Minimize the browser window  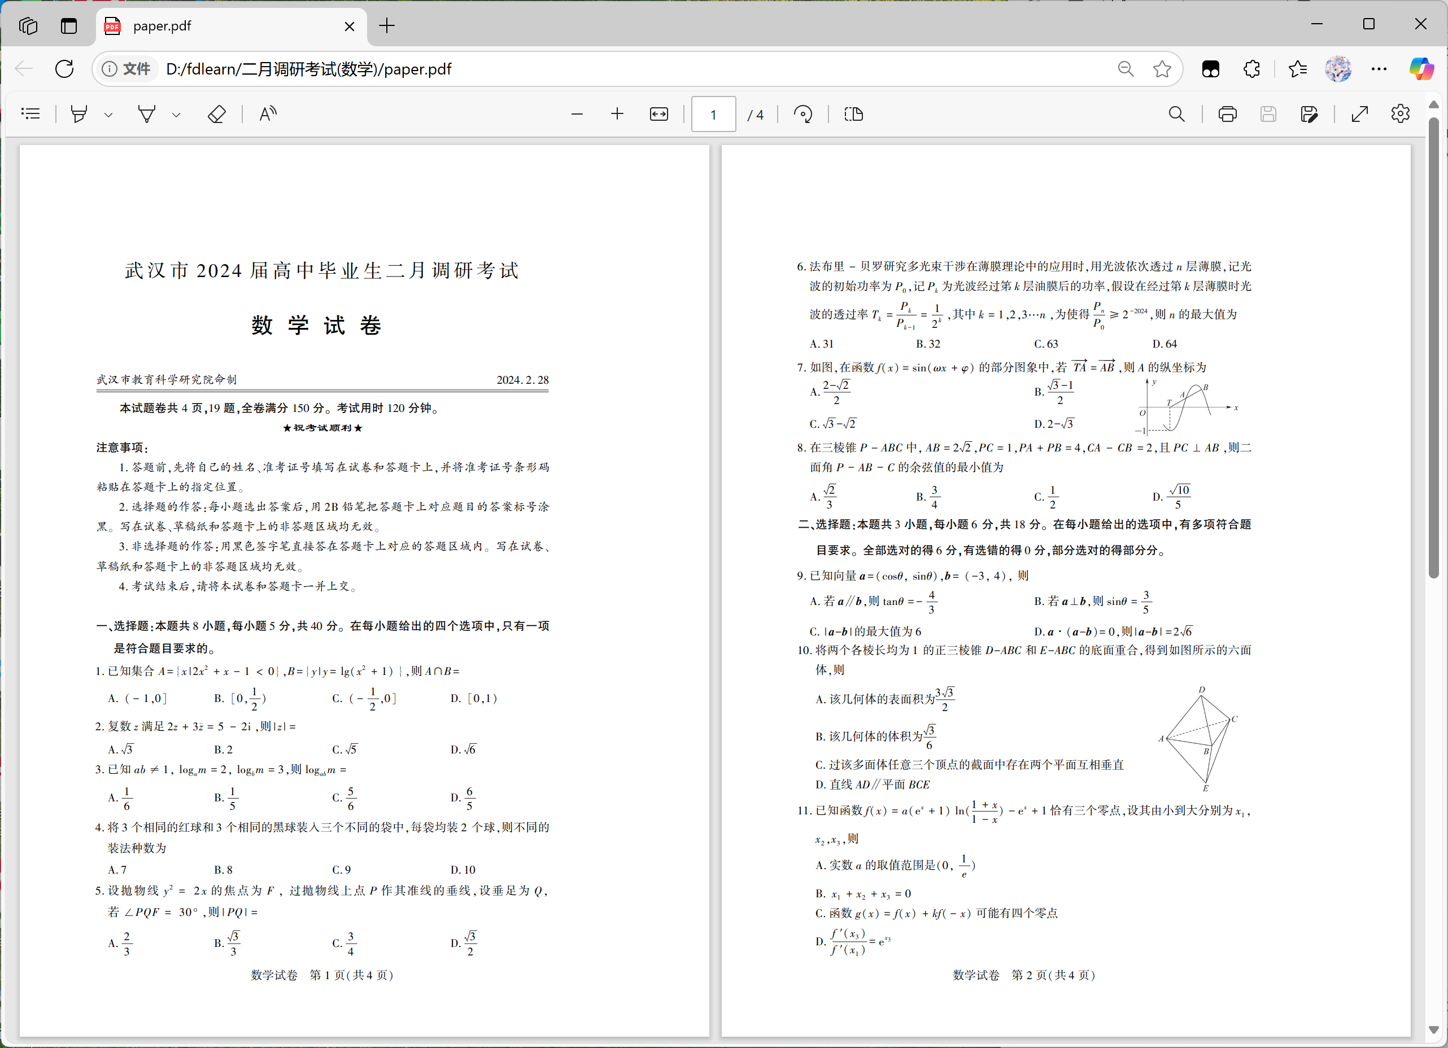[x=1316, y=24]
